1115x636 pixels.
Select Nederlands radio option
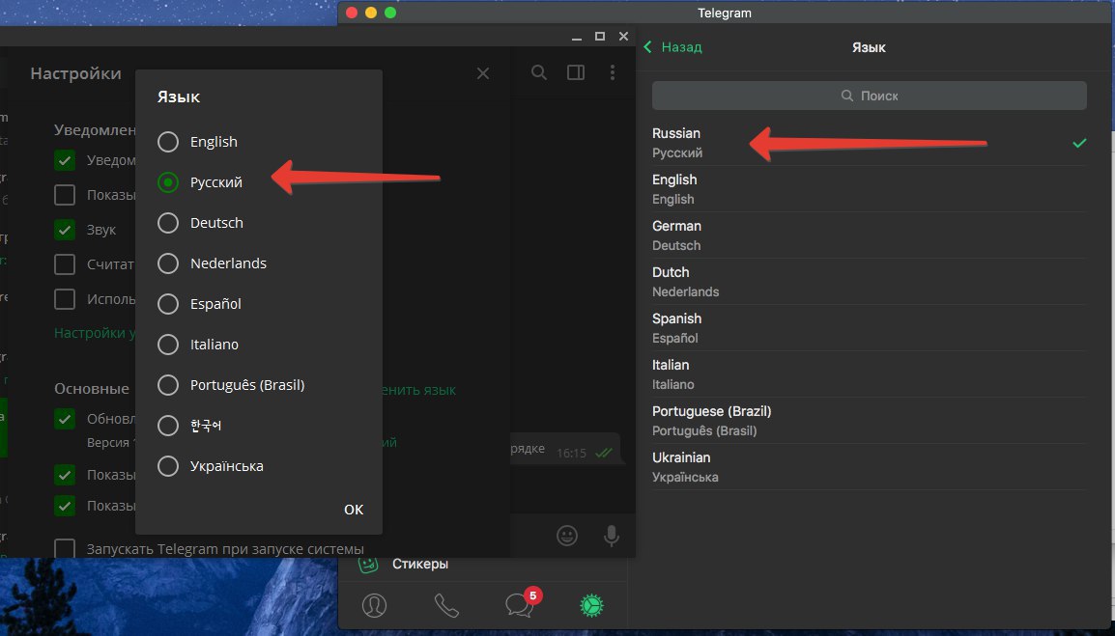click(168, 263)
